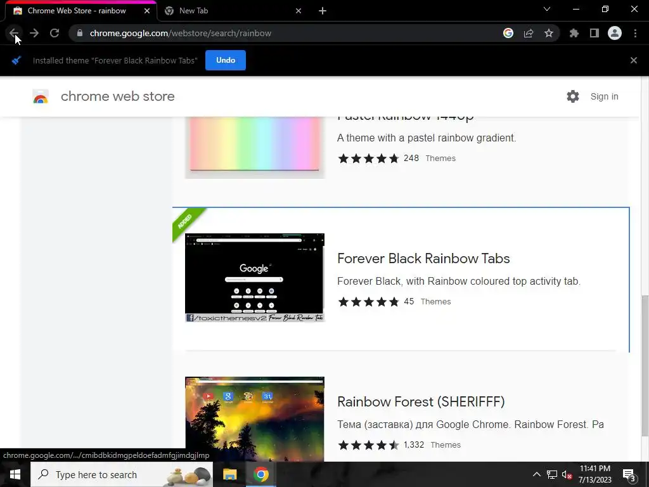
Task: Click the Windows taskbar search box
Action: 122,474
